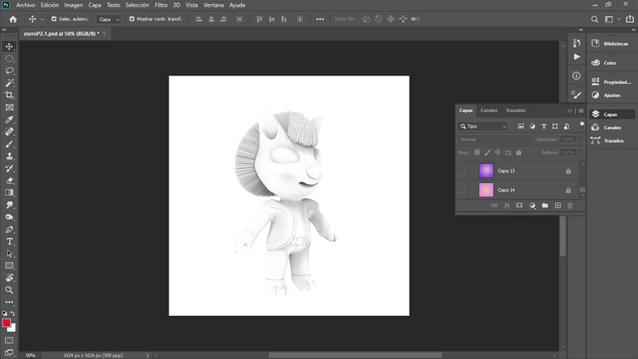This screenshot has width=638, height=359.
Task: Add a layer style with fx icon
Action: click(x=507, y=206)
